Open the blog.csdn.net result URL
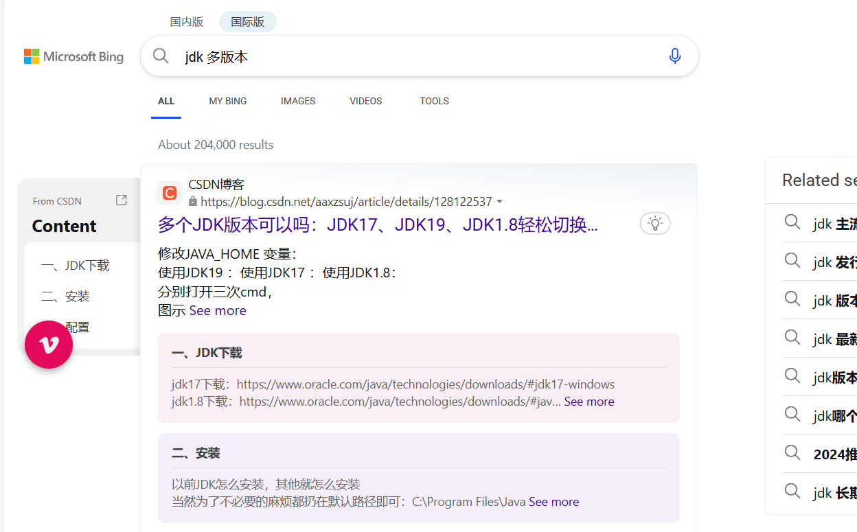This screenshot has height=532, width=857. click(347, 202)
